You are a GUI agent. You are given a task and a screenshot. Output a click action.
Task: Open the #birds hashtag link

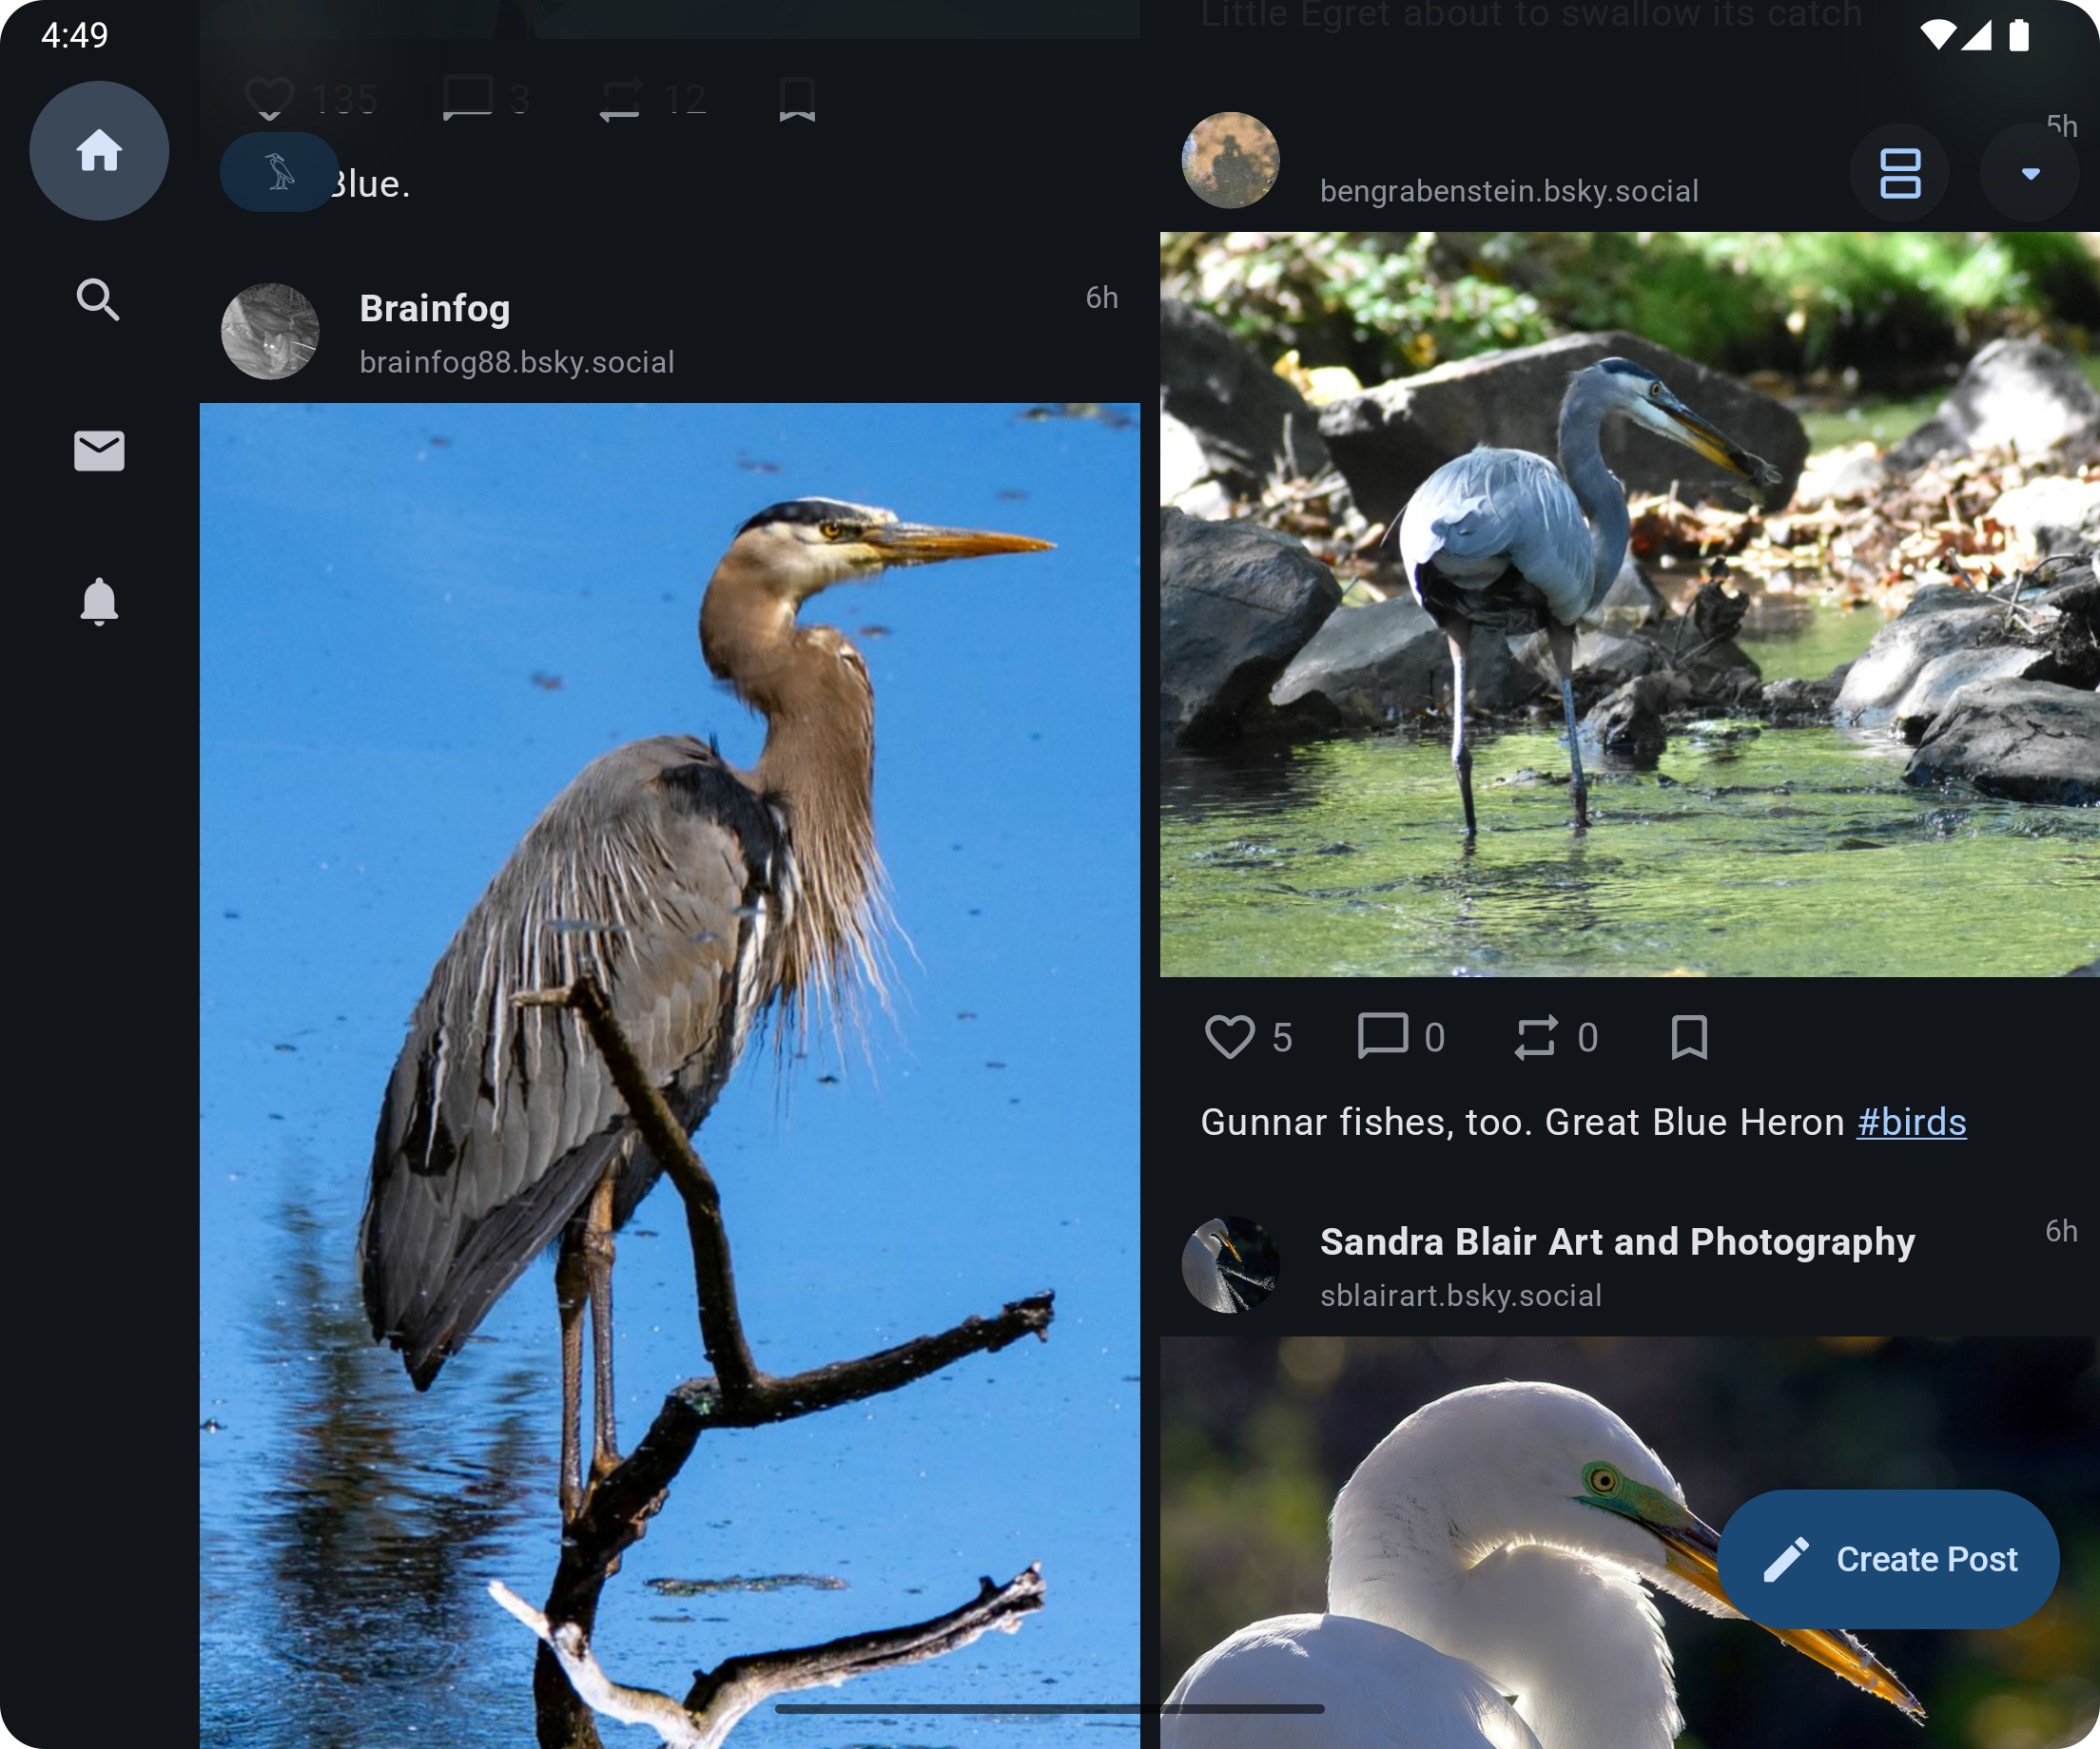click(x=1910, y=1122)
